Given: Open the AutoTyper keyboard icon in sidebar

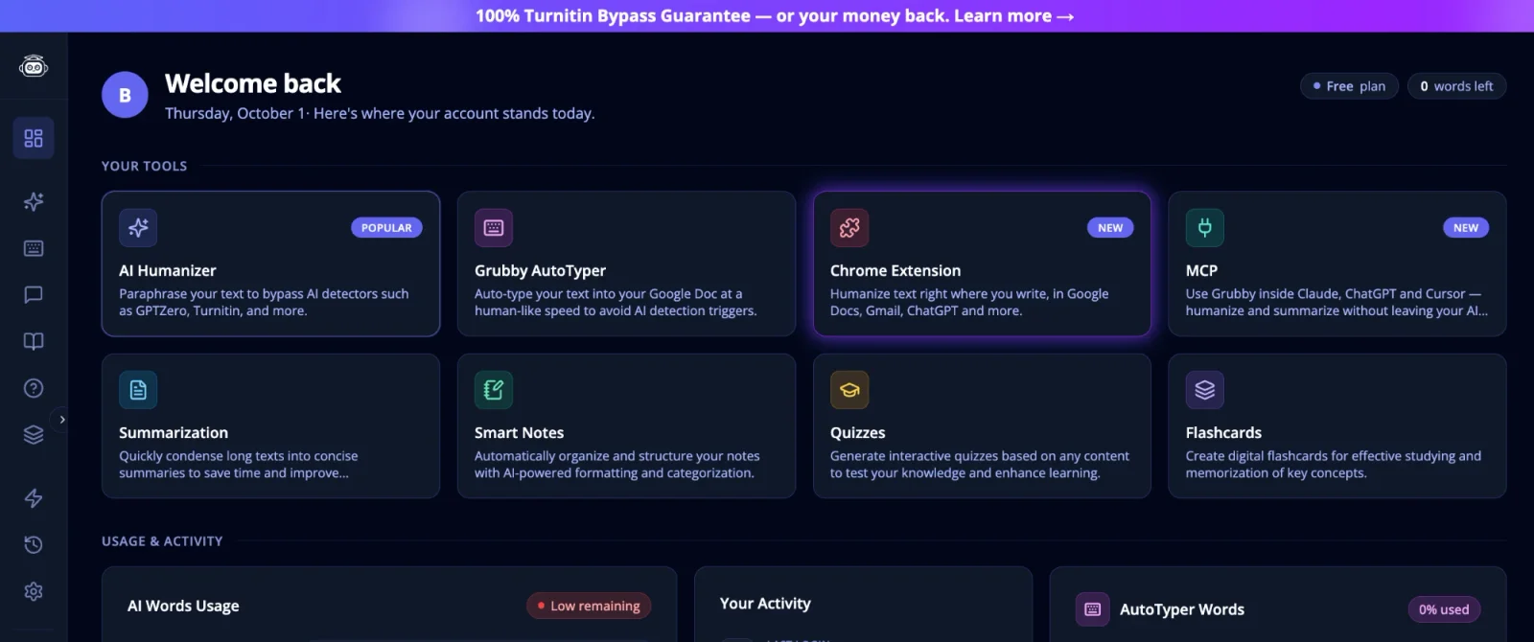Looking at the screenshot, I should (34, 248).
